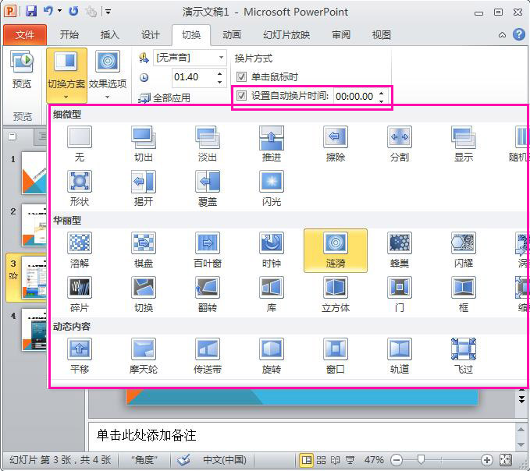Choose the 门 doors transition
This screenshot has height=471, width=530.
(x=399, y=295)
